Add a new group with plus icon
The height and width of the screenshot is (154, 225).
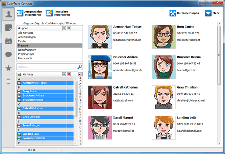click(x=64, y=28)
